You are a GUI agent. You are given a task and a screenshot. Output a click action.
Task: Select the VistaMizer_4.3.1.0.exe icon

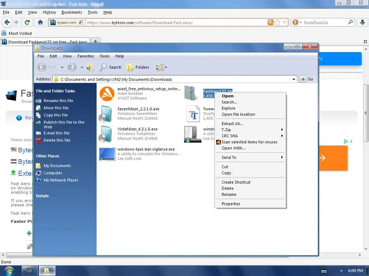click(106, 134)
